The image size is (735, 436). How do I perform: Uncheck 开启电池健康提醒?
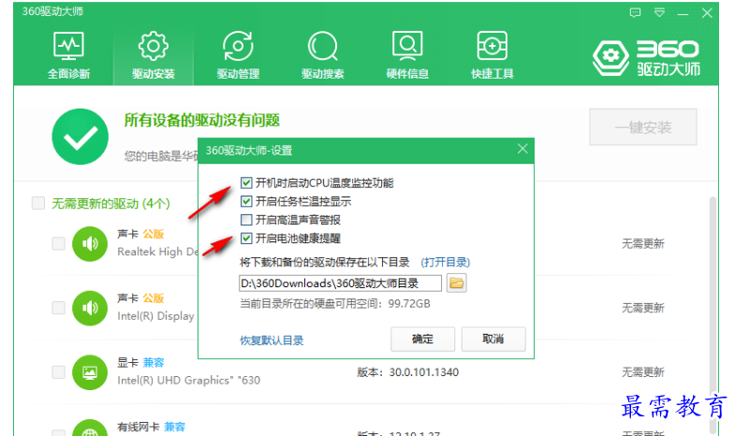[x=246, y=239]
